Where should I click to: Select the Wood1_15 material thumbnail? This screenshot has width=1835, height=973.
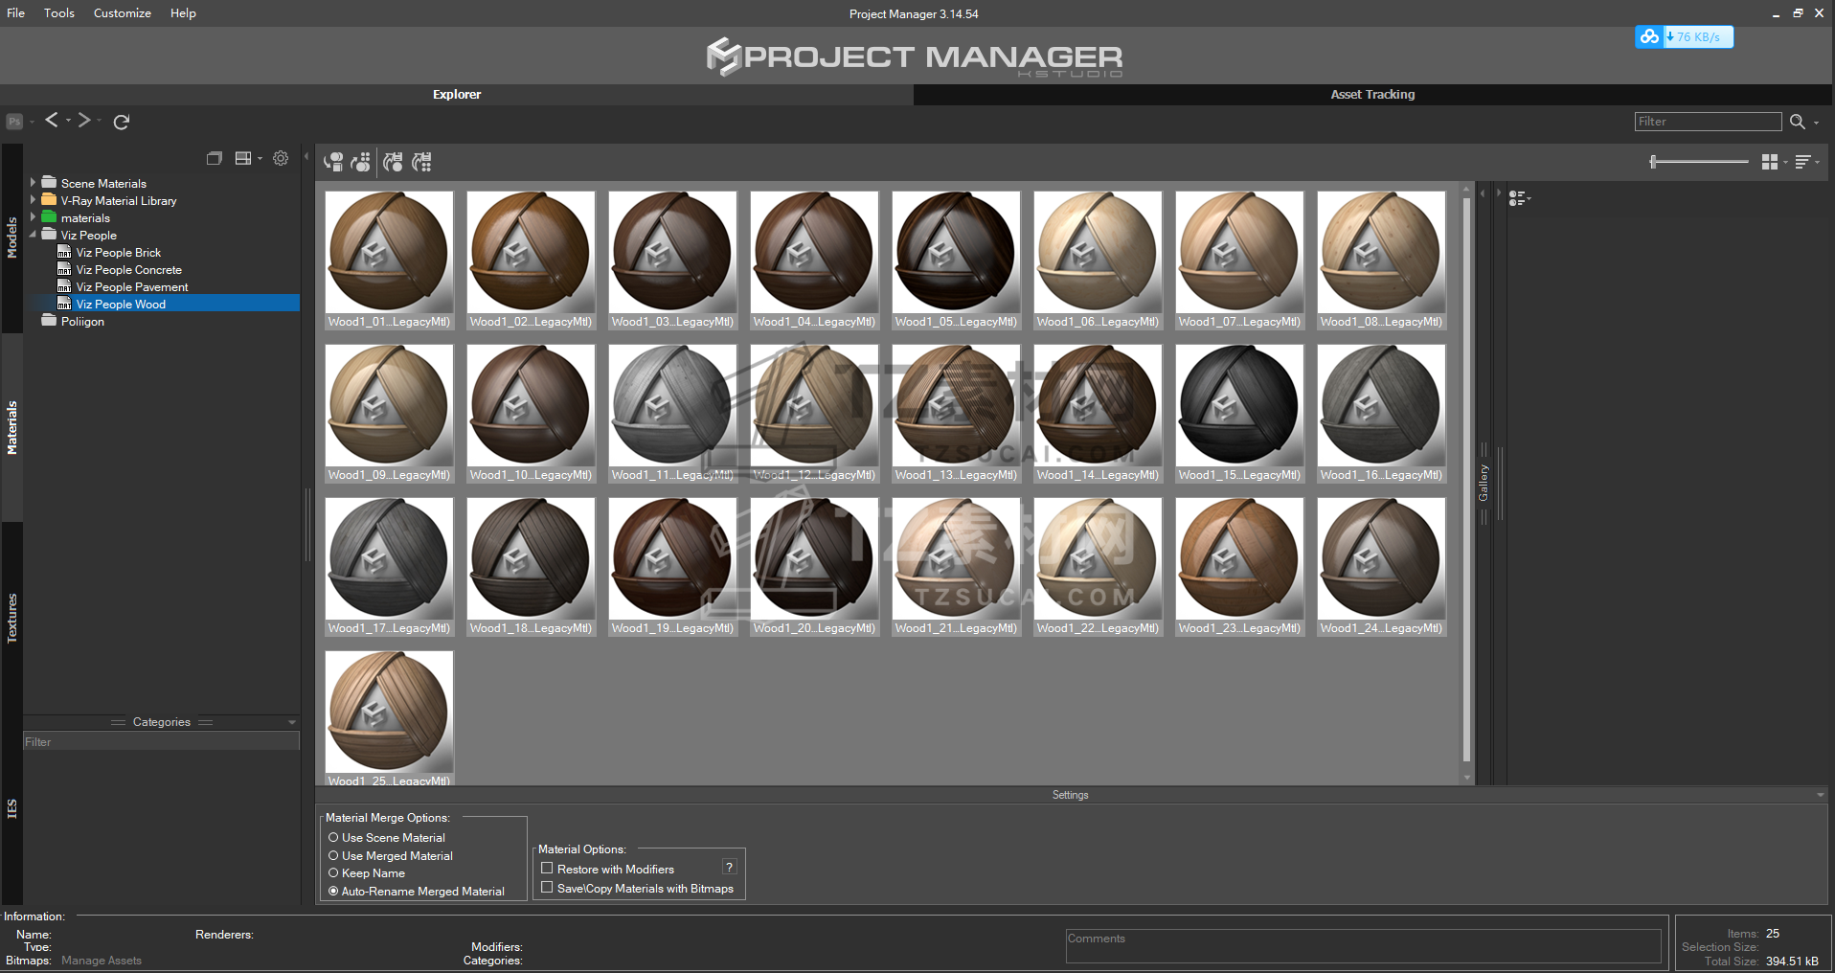click(x=1239, y=414)
